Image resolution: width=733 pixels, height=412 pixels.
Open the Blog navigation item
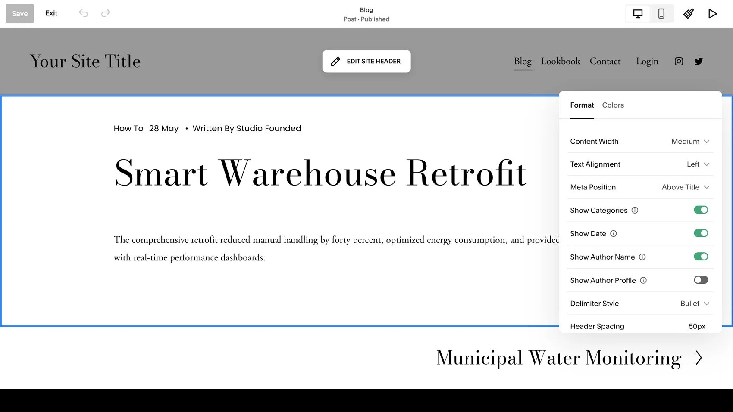pos(523,62)
